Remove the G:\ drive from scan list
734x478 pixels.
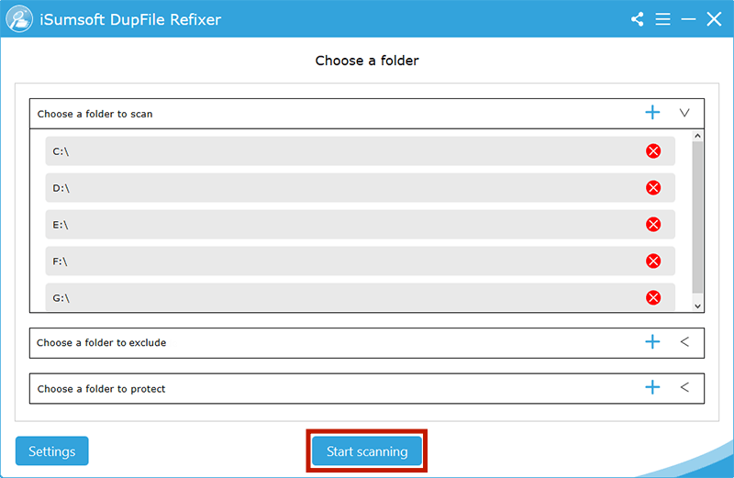(x=653, y=297)
